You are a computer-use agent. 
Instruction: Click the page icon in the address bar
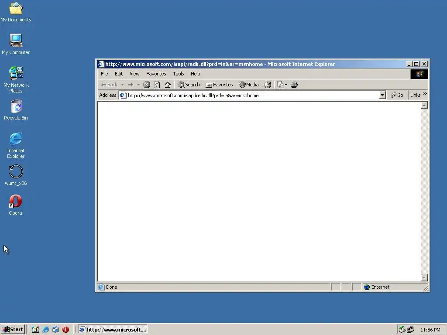tap(123, 95)
